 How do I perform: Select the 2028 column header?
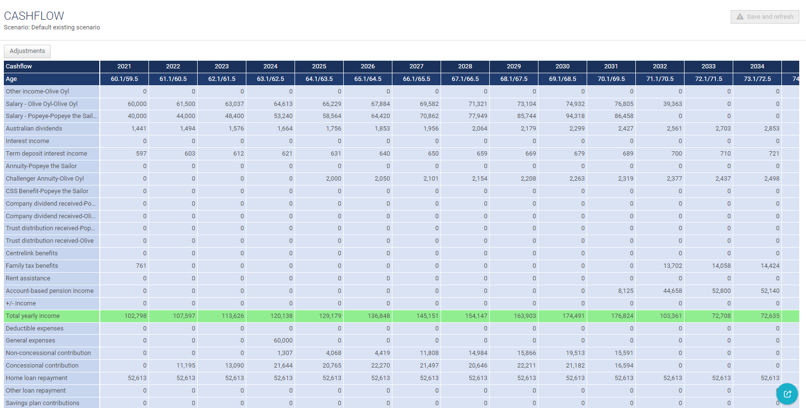click(465, 66)
